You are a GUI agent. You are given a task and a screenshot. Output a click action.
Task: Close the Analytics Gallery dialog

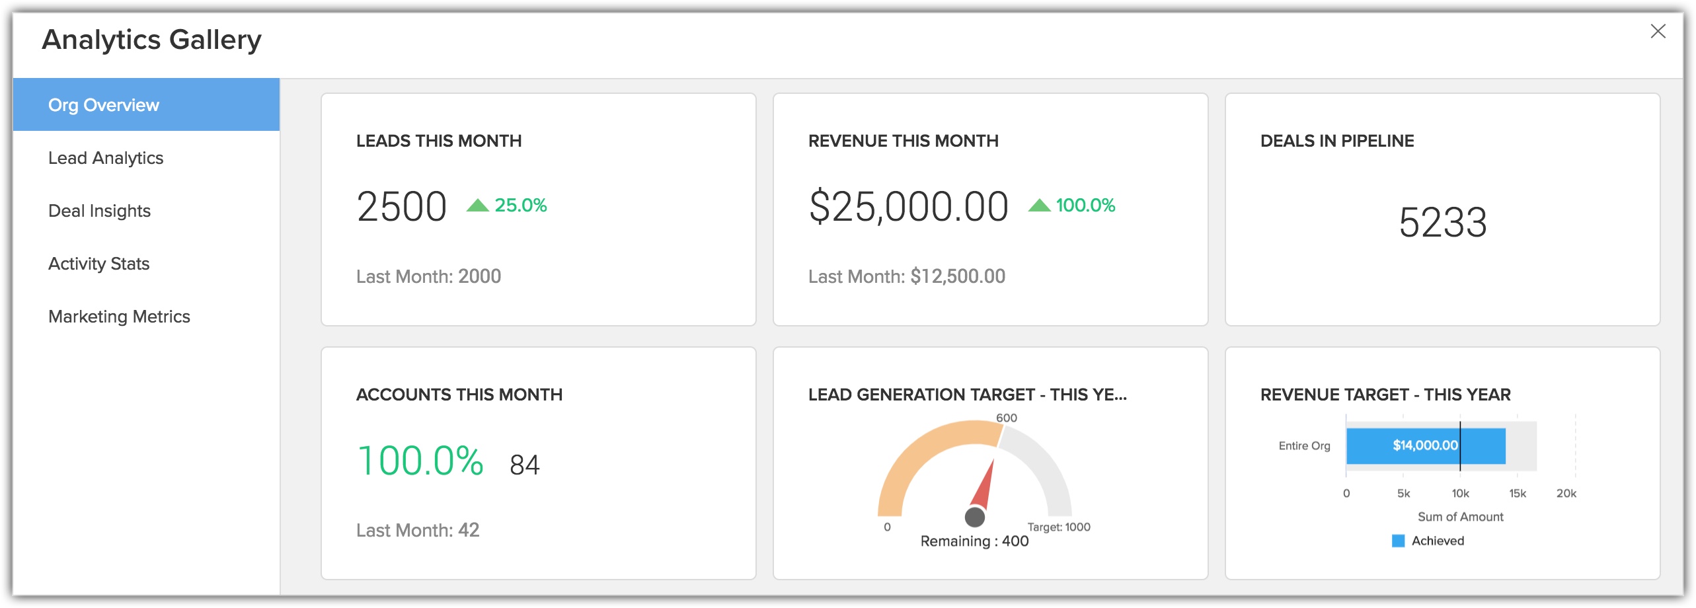(1657, 31)
